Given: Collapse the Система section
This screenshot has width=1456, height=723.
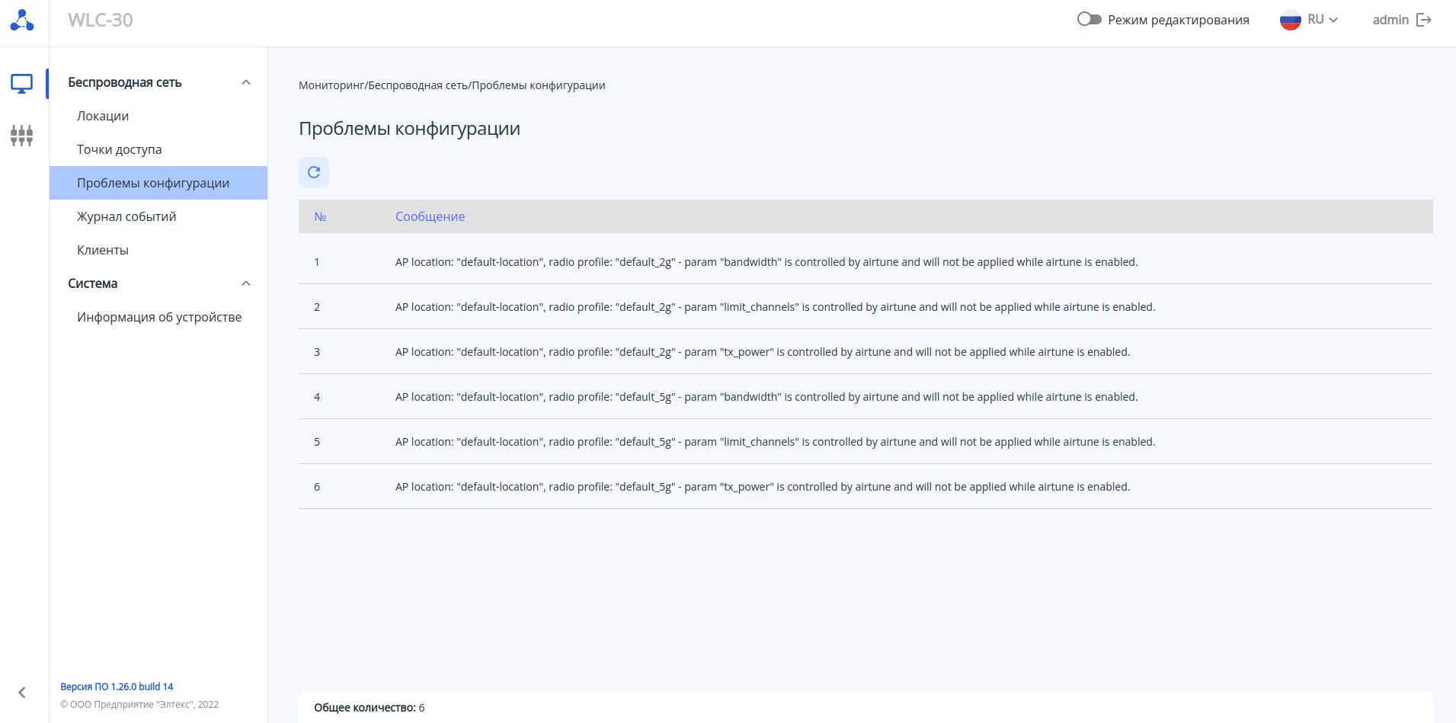Looking at the screenshot, I should pyautogui.click(x=246, y=283).
